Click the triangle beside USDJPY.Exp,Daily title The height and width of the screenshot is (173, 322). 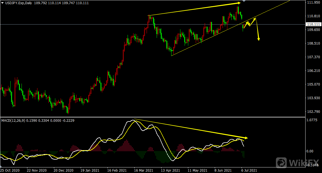[x=3, y=3]
